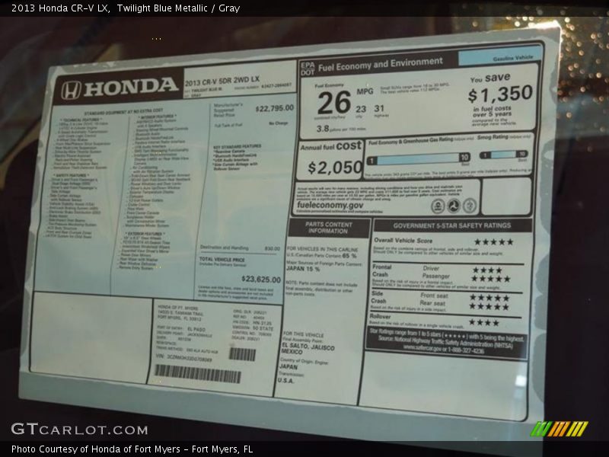
Task: Click the Frontal Crash Passenger five-star rating
Action: tap(490, 279)
